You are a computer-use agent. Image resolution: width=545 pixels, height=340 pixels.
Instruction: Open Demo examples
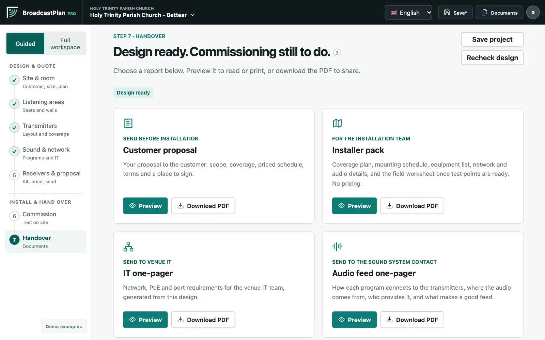64,326
